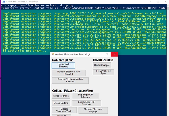
Task: Click the Revert Changes button
Action: coord(102,65)
